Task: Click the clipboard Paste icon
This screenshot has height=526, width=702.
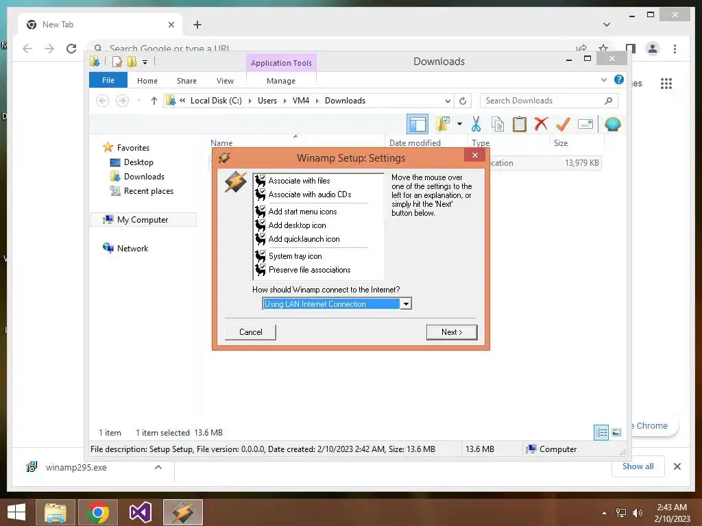Action: [520, 124]
